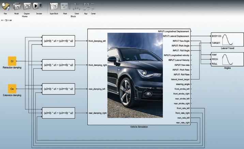Open the Angles scope block
The width and height of the screenshot is (244, 149).
tap(227, 59)
